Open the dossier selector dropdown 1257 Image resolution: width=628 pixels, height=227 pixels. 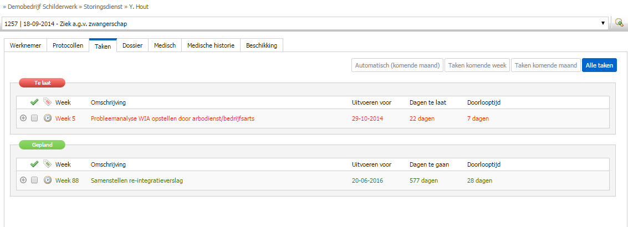[305, 24]
